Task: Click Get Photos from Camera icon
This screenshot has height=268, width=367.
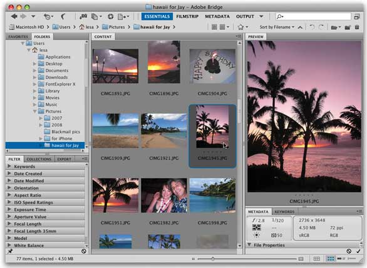Action: 83,16
